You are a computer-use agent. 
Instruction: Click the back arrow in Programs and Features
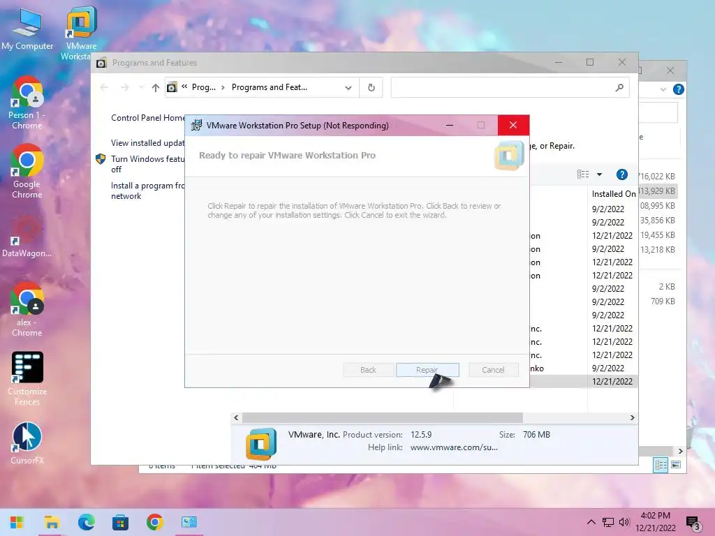(104, 87)
